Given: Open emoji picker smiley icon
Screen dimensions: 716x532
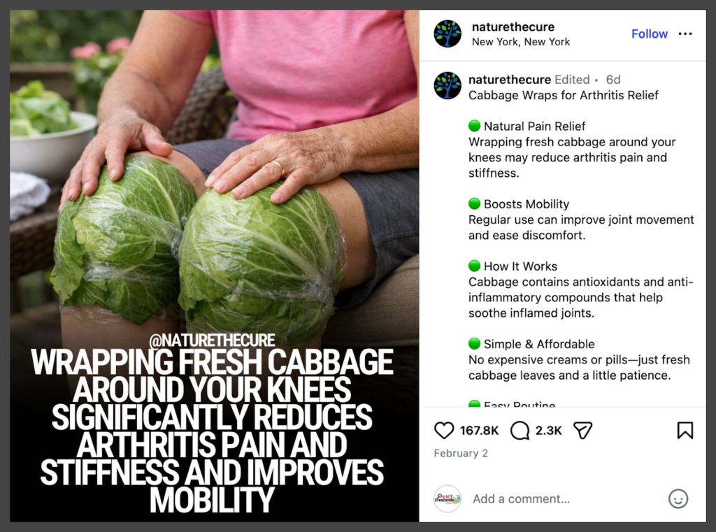Looking at the screenshot, I should pyautogui.click(x=678, y=498).
